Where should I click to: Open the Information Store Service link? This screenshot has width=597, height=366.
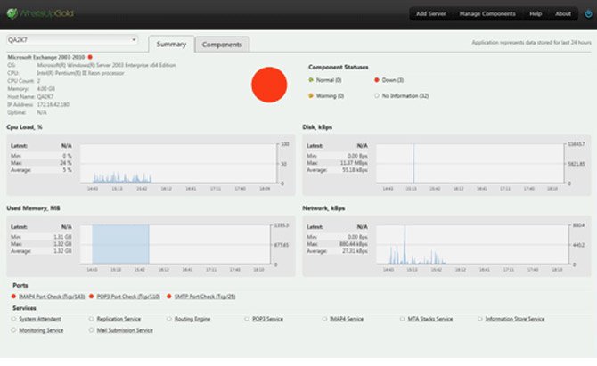click(x=515, y=319)
